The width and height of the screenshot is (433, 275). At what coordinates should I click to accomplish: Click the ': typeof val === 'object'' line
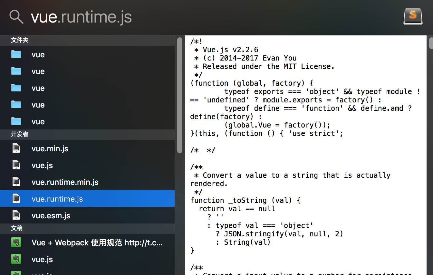[x=260, y=225]
